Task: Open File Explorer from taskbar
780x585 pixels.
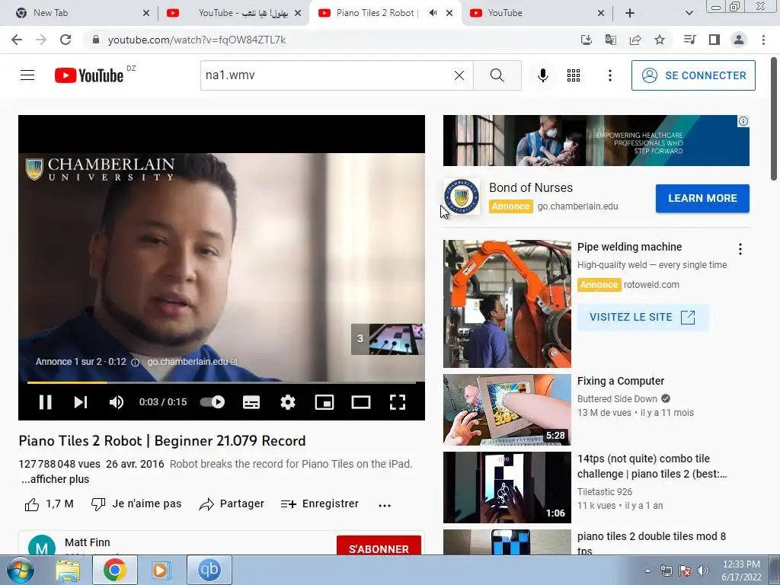Action: [67, 570]
